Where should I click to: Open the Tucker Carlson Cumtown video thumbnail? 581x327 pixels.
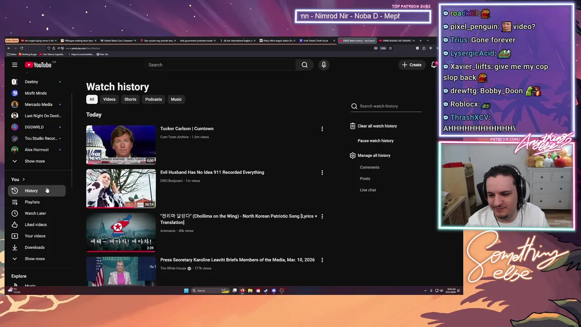121,145
